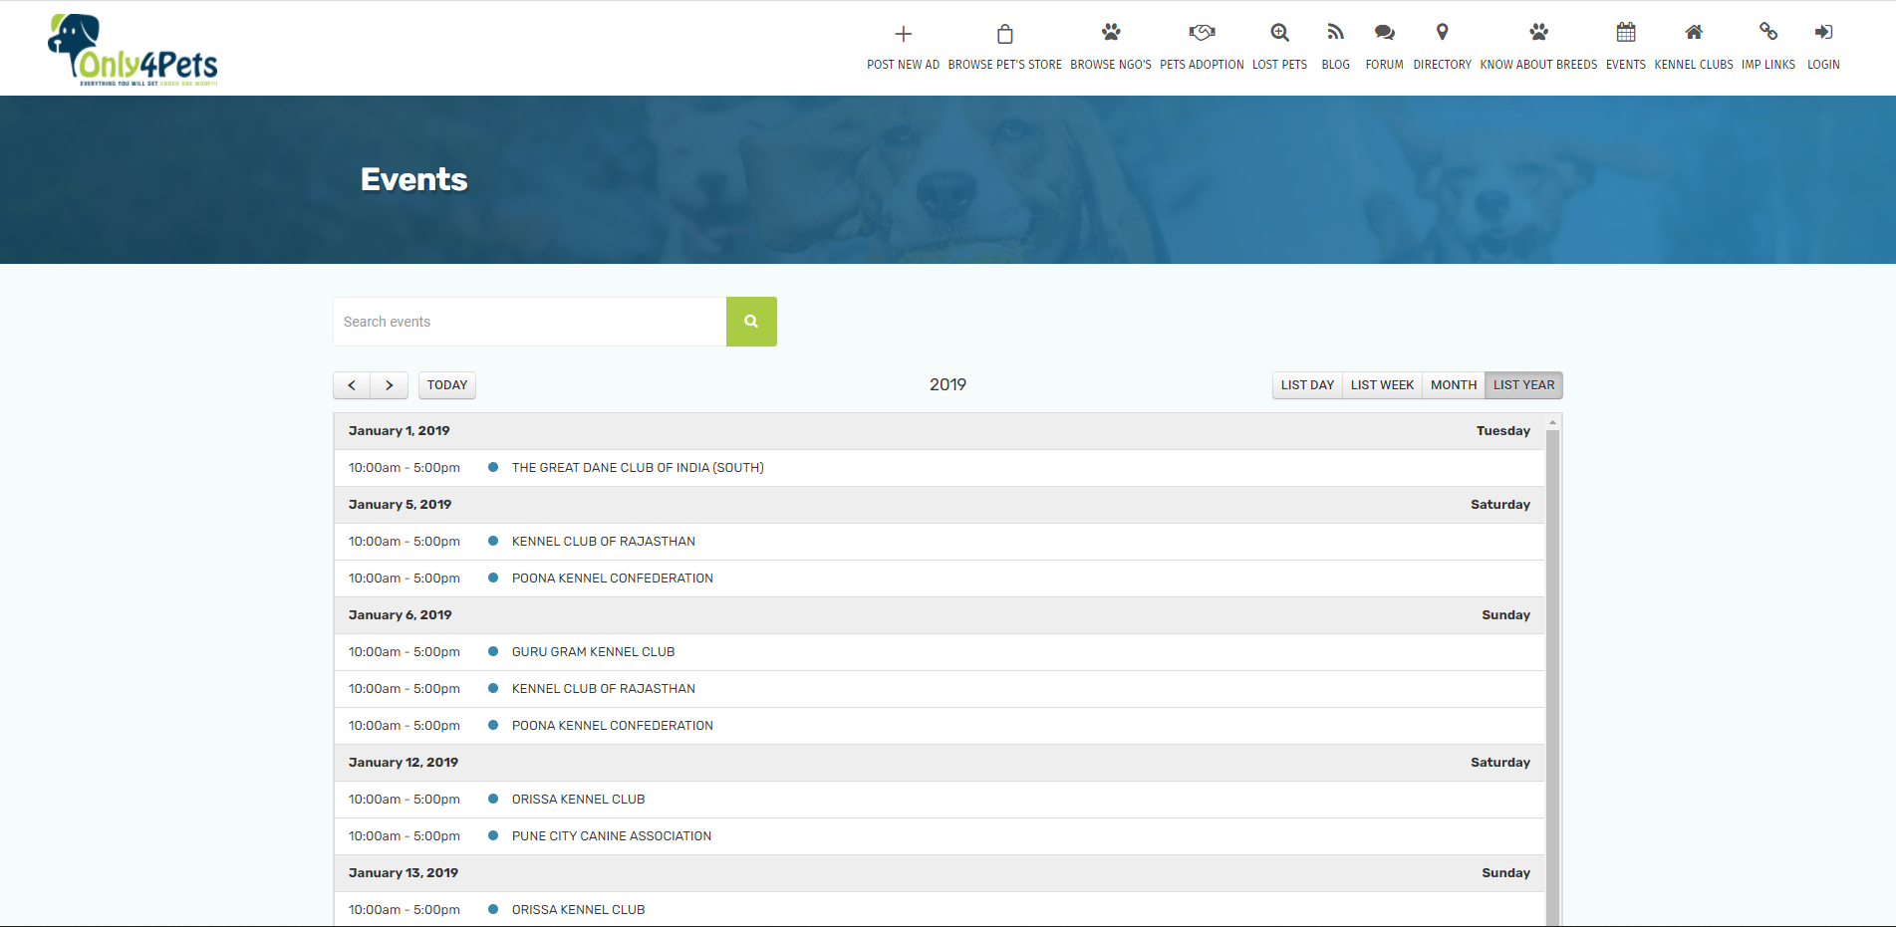The image size is (1896, 927).
Task: Open the Pets Adoption handshake icon
Action: tap(1202, 32)
